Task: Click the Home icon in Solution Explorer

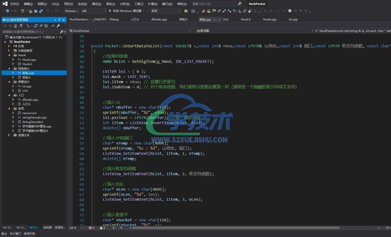Action: point(15,26)
